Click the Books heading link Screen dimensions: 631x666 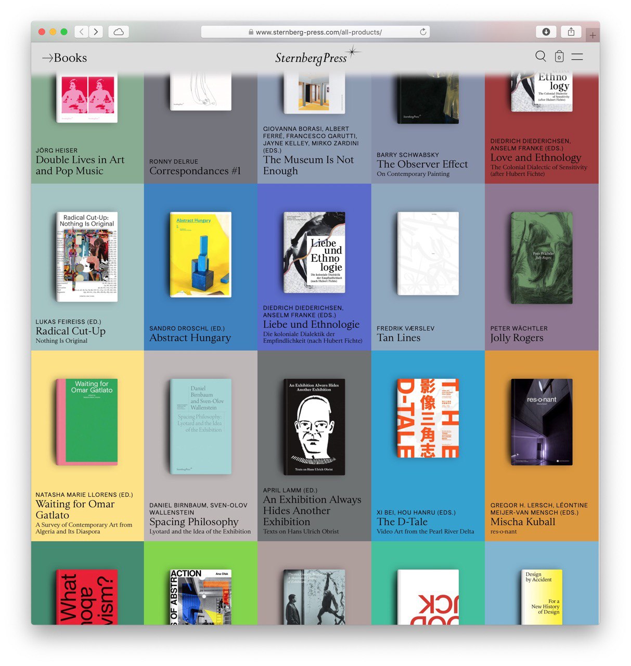coord(65,58)
